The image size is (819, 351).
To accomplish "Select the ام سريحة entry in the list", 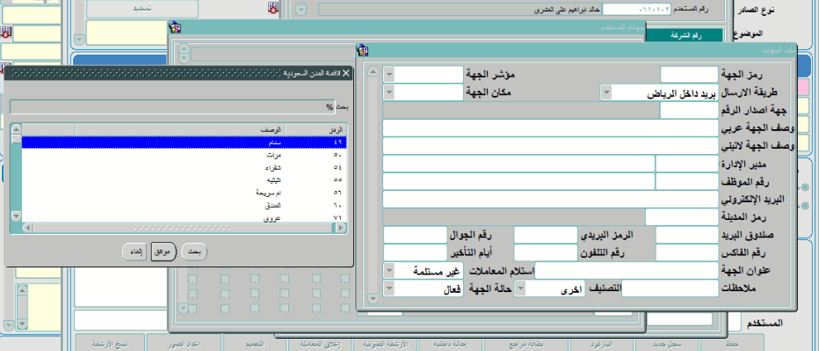I will pyautogui.click(x=184, y=193).
